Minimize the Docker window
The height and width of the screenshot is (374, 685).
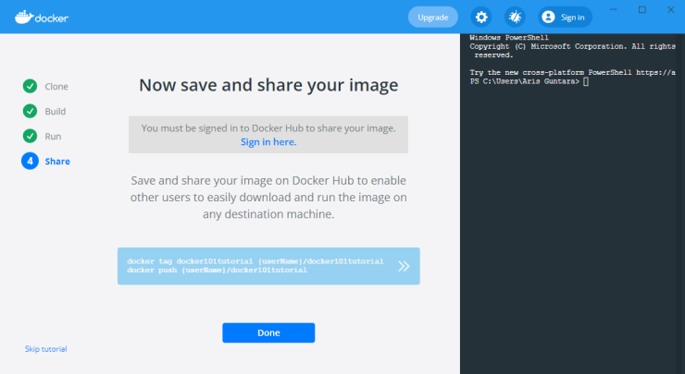(614, 9)
